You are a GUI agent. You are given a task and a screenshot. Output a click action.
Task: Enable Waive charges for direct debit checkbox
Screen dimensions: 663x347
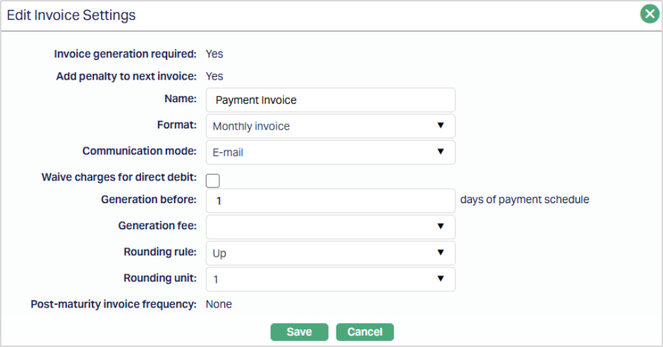[212, 181]
